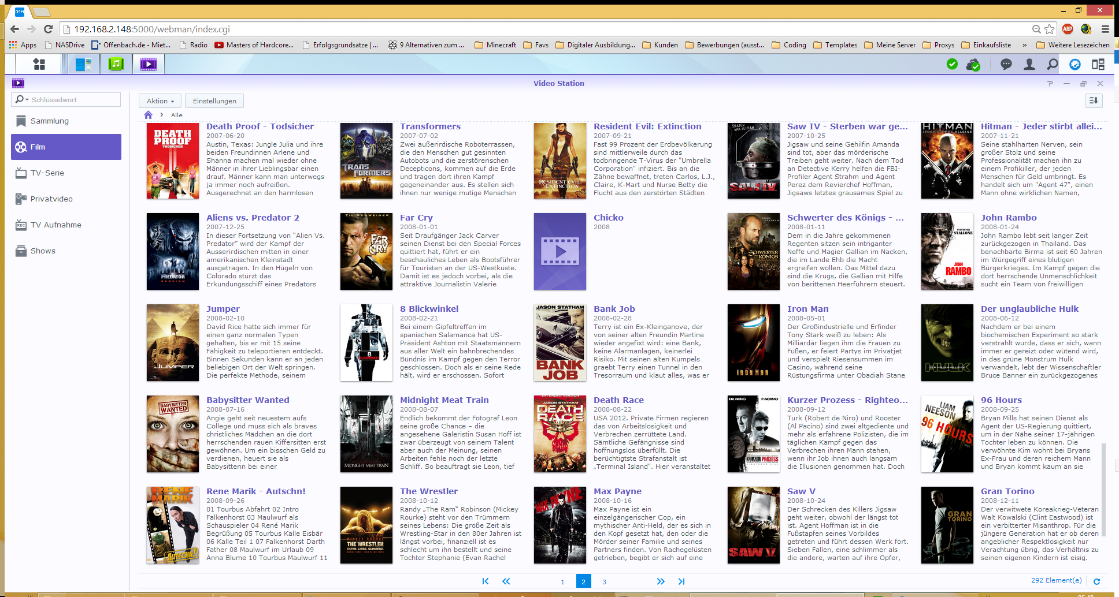Open the Iron Man movie title link
The height and width of the screenshot is (597, 1119).
(807, 309)
